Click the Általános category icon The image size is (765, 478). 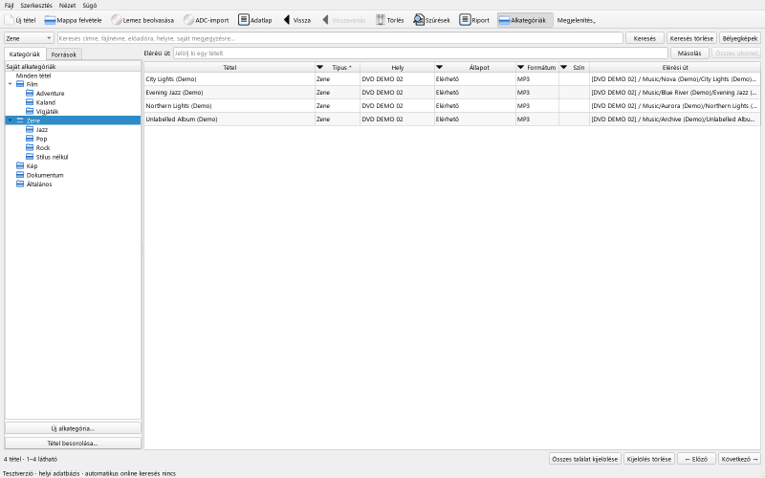click(20, 185)
